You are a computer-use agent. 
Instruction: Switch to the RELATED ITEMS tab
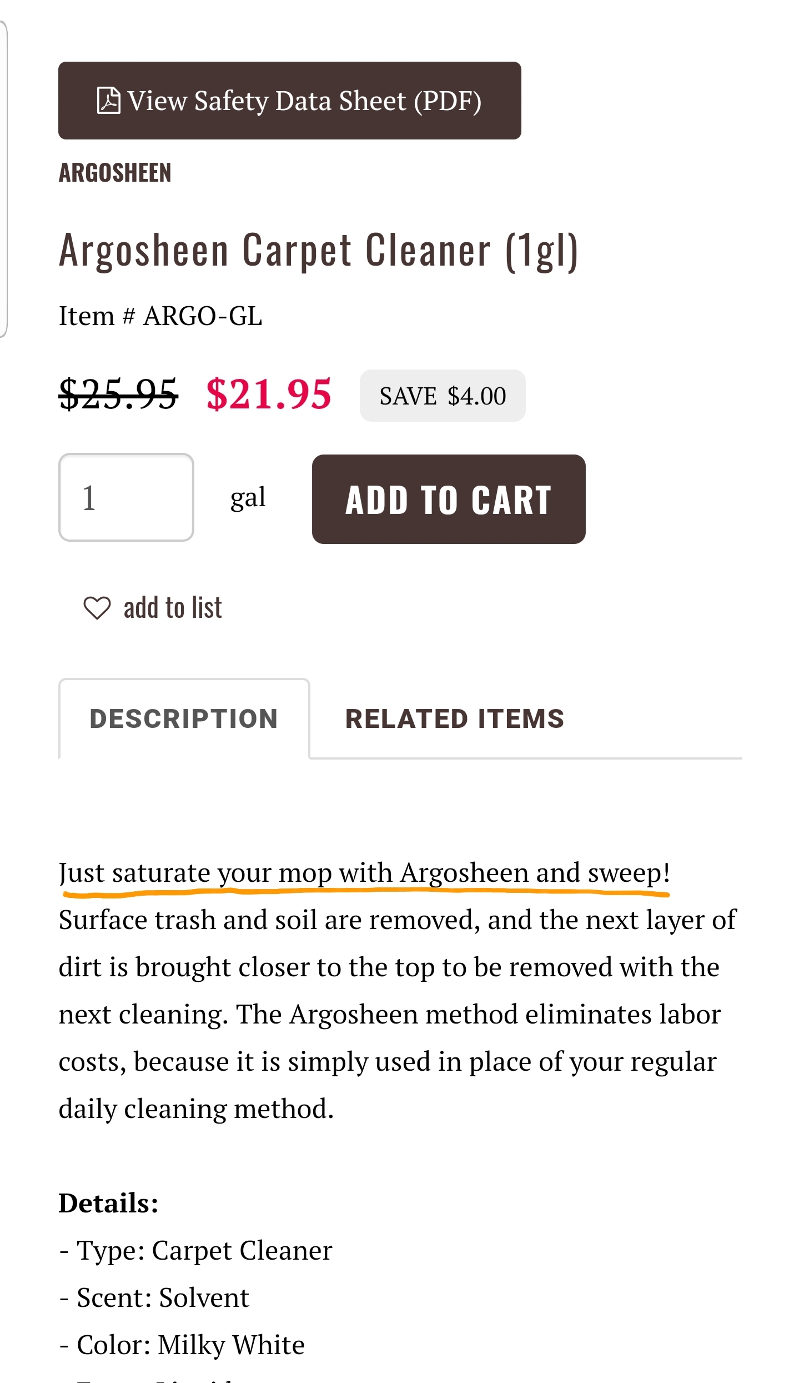454,718
